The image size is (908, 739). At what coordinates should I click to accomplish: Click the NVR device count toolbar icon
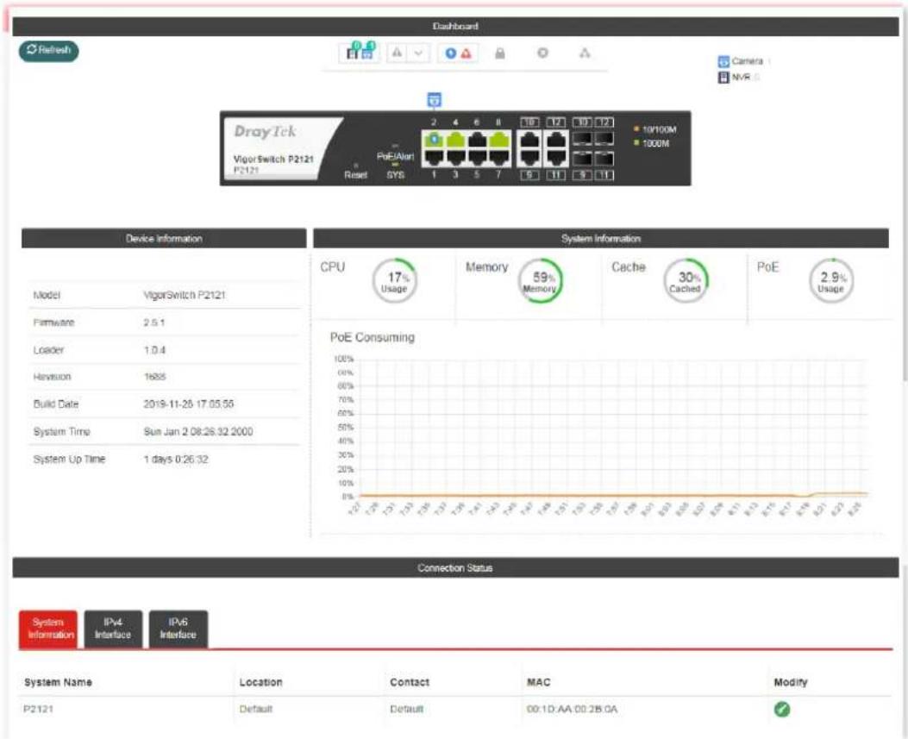point(353,52)
